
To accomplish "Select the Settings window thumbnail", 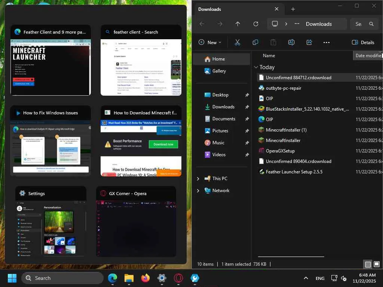I will coord(50,222).
